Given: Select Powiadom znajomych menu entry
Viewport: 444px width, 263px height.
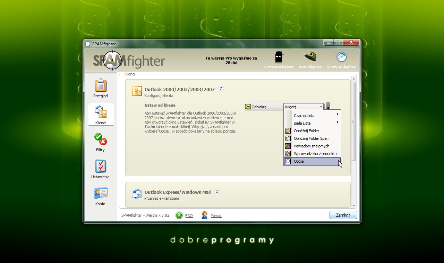Looking at the screenshot, I should 312,146.
